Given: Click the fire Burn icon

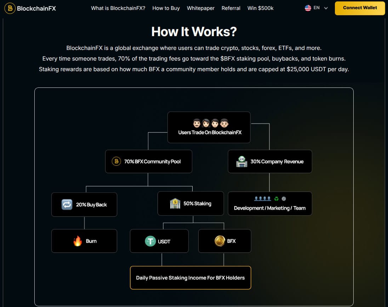Looking at the screenshot, I should coord(78,241).
